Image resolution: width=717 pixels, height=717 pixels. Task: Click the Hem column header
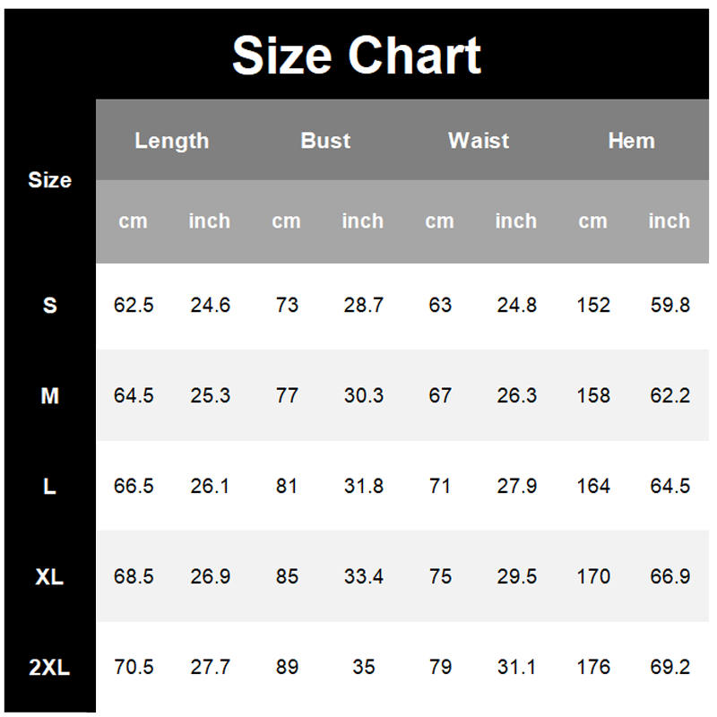pyautogui.click(x=631, y=141)
